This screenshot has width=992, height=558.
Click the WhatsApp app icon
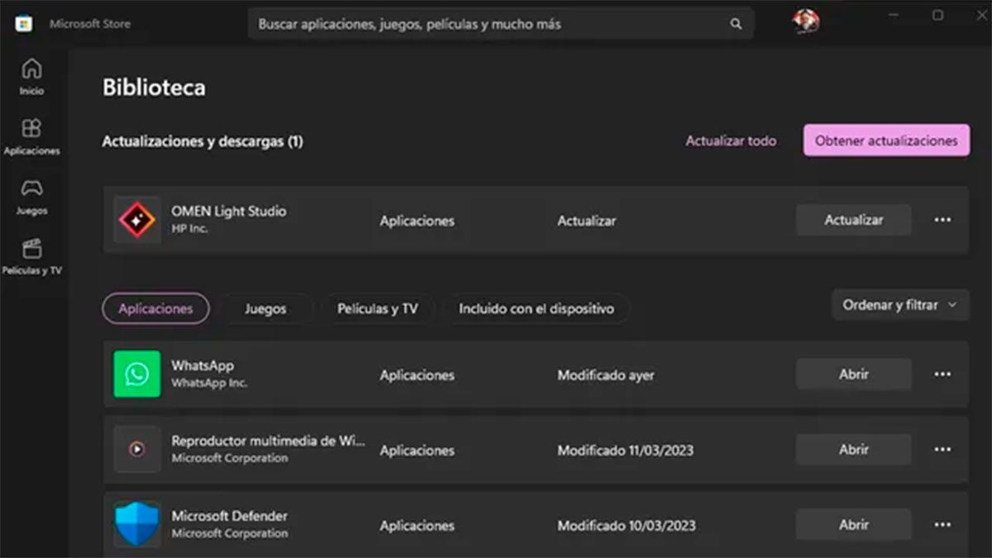tap(136, 374)
